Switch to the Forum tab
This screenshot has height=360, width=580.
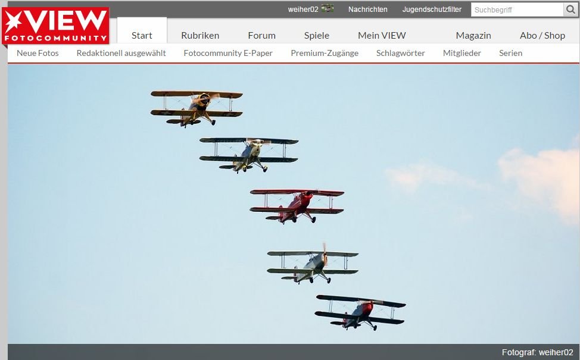click(261, 35)
